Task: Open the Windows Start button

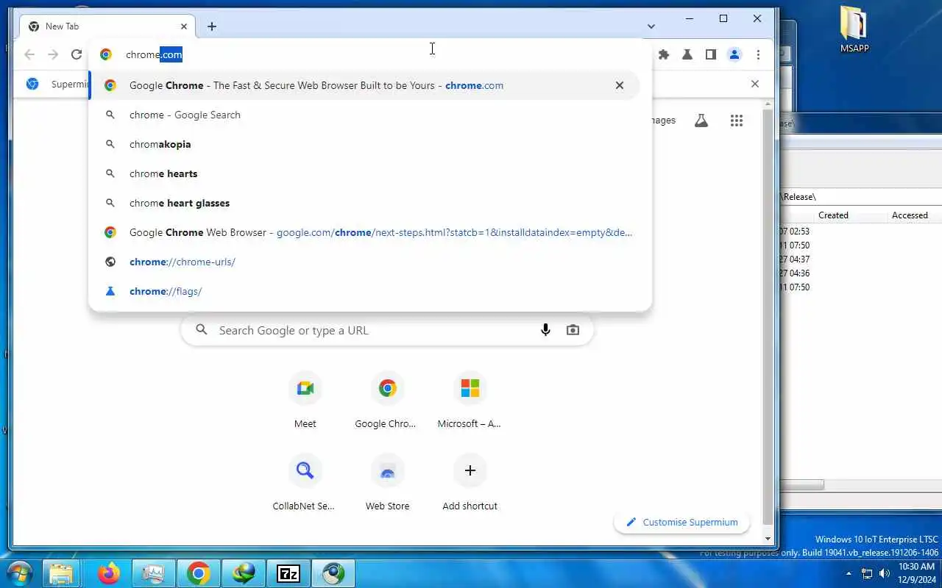Action: click(19, 573)
